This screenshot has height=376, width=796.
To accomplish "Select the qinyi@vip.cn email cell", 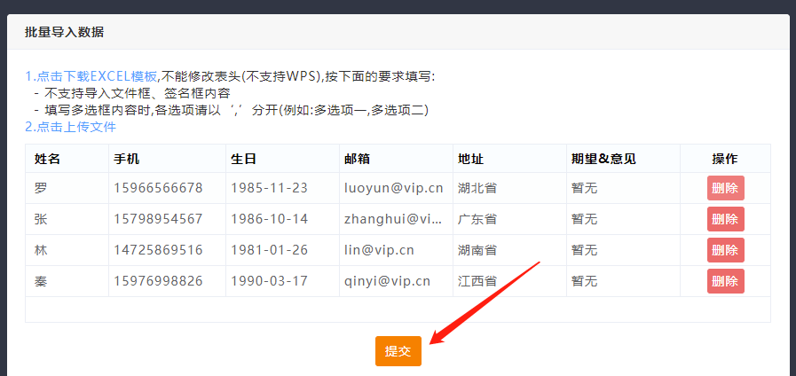I will 387,281.
